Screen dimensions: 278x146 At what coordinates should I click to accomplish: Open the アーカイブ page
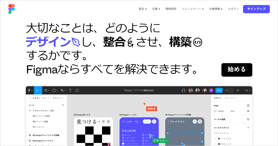(x=39, y=127)
